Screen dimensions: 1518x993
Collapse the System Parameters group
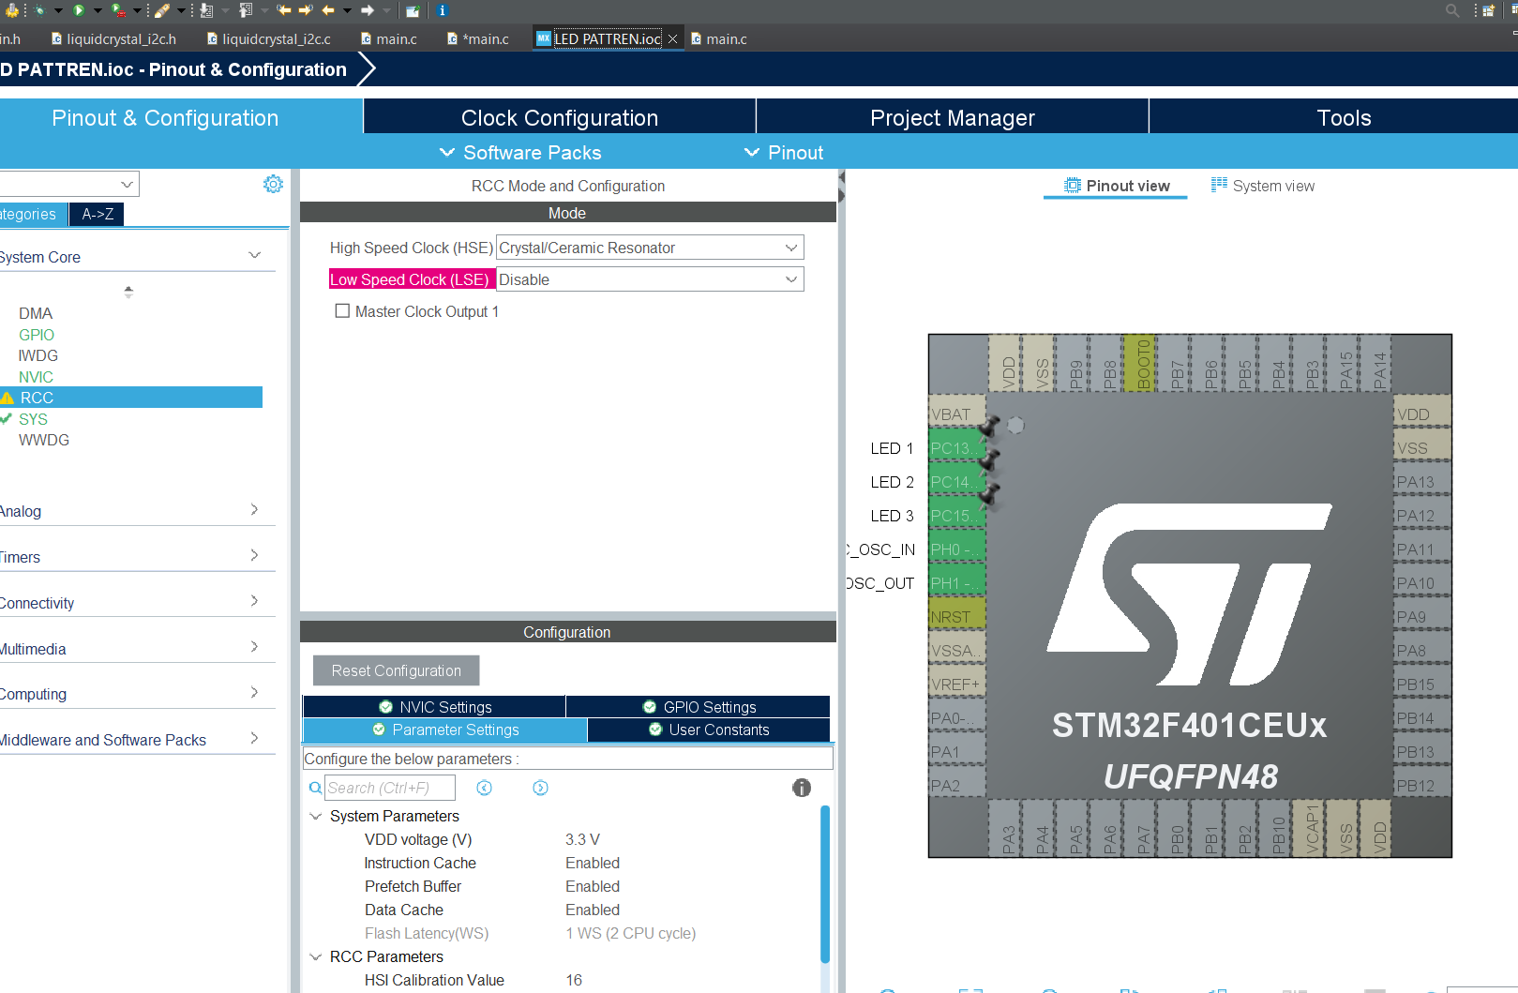(316, 816)
